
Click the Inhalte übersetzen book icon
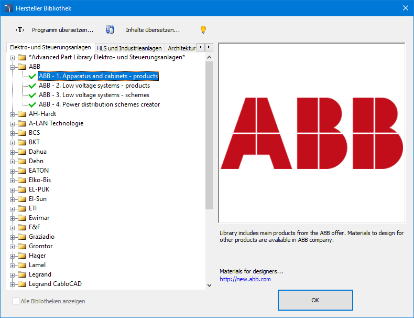[110, 30]
